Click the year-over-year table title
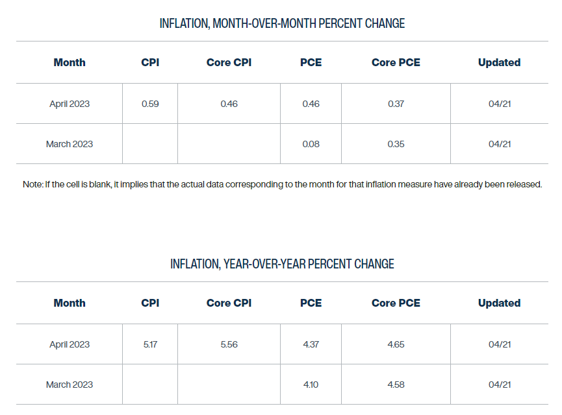 (x=282, y=264)
